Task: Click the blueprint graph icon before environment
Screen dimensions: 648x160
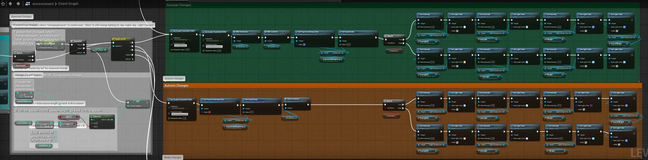Action: coord(28,4)
